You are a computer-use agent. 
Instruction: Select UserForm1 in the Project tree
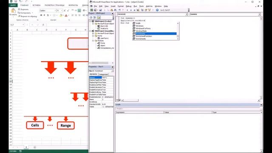[x=104, y=38]
